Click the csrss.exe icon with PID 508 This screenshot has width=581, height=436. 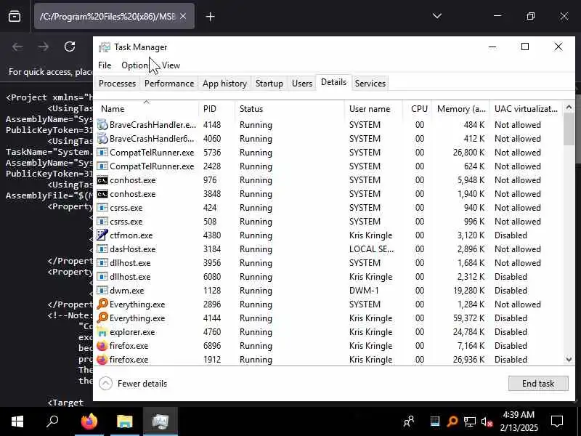click(x=102, y=222)
